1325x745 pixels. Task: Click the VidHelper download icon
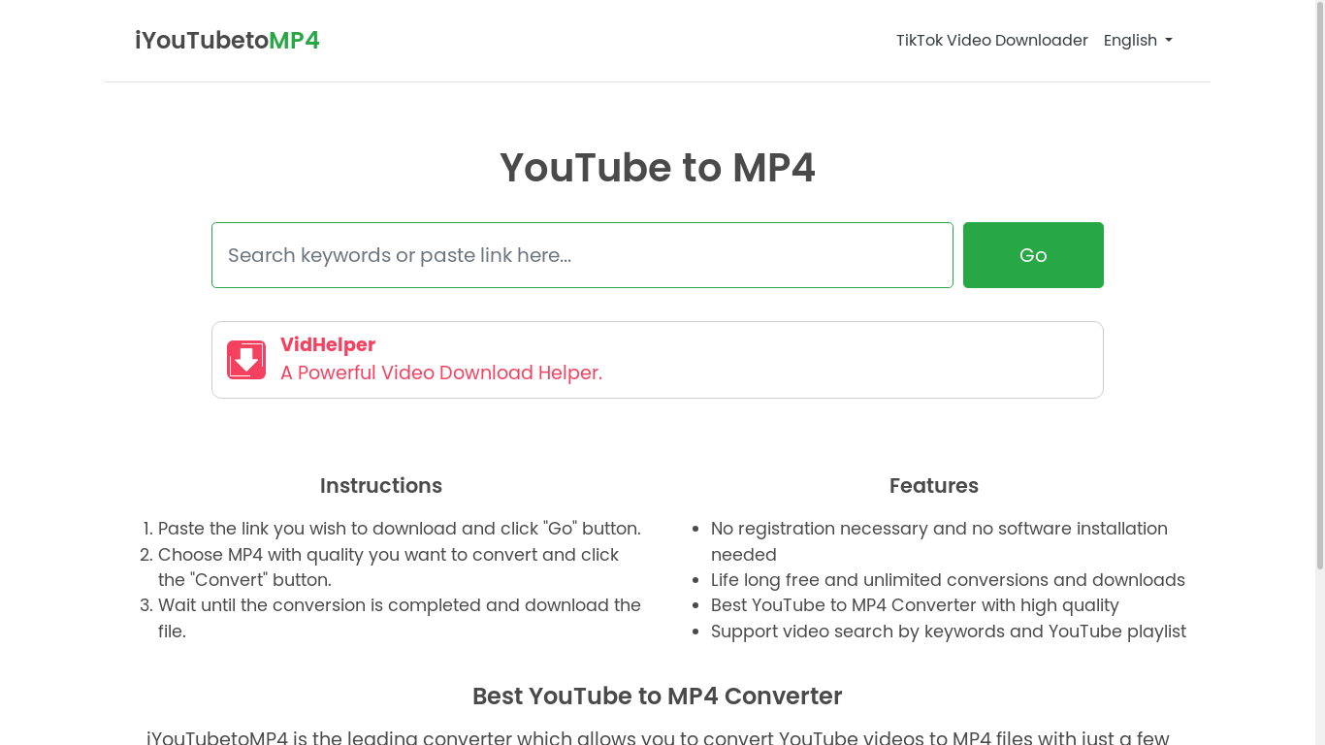click(246, 360)
